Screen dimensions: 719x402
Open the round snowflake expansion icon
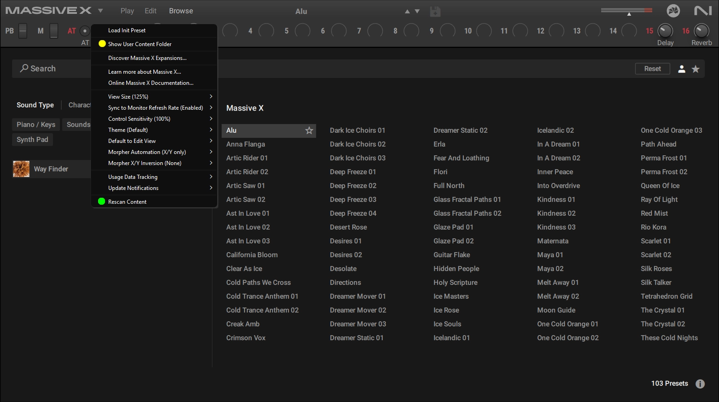pos(673,11)
